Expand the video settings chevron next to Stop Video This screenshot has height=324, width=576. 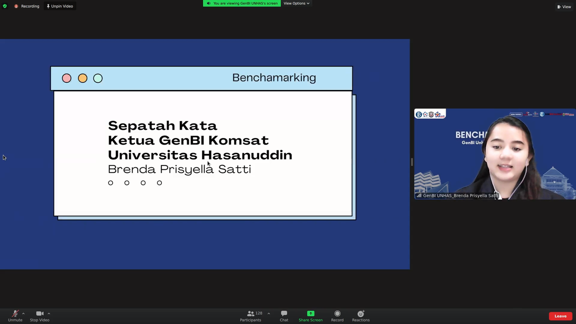tap(49, 313)
